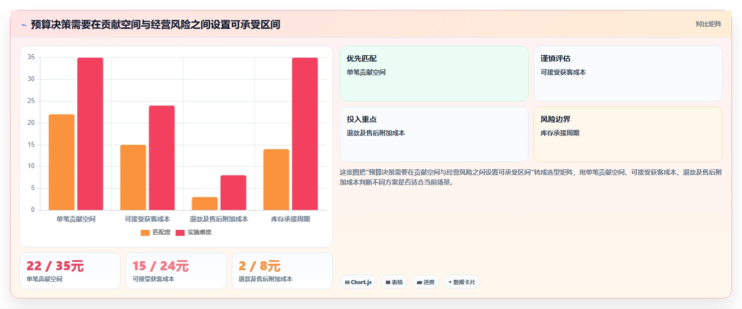Click the 可接受获客成本 x-axis label

click(x=148, y=219)
